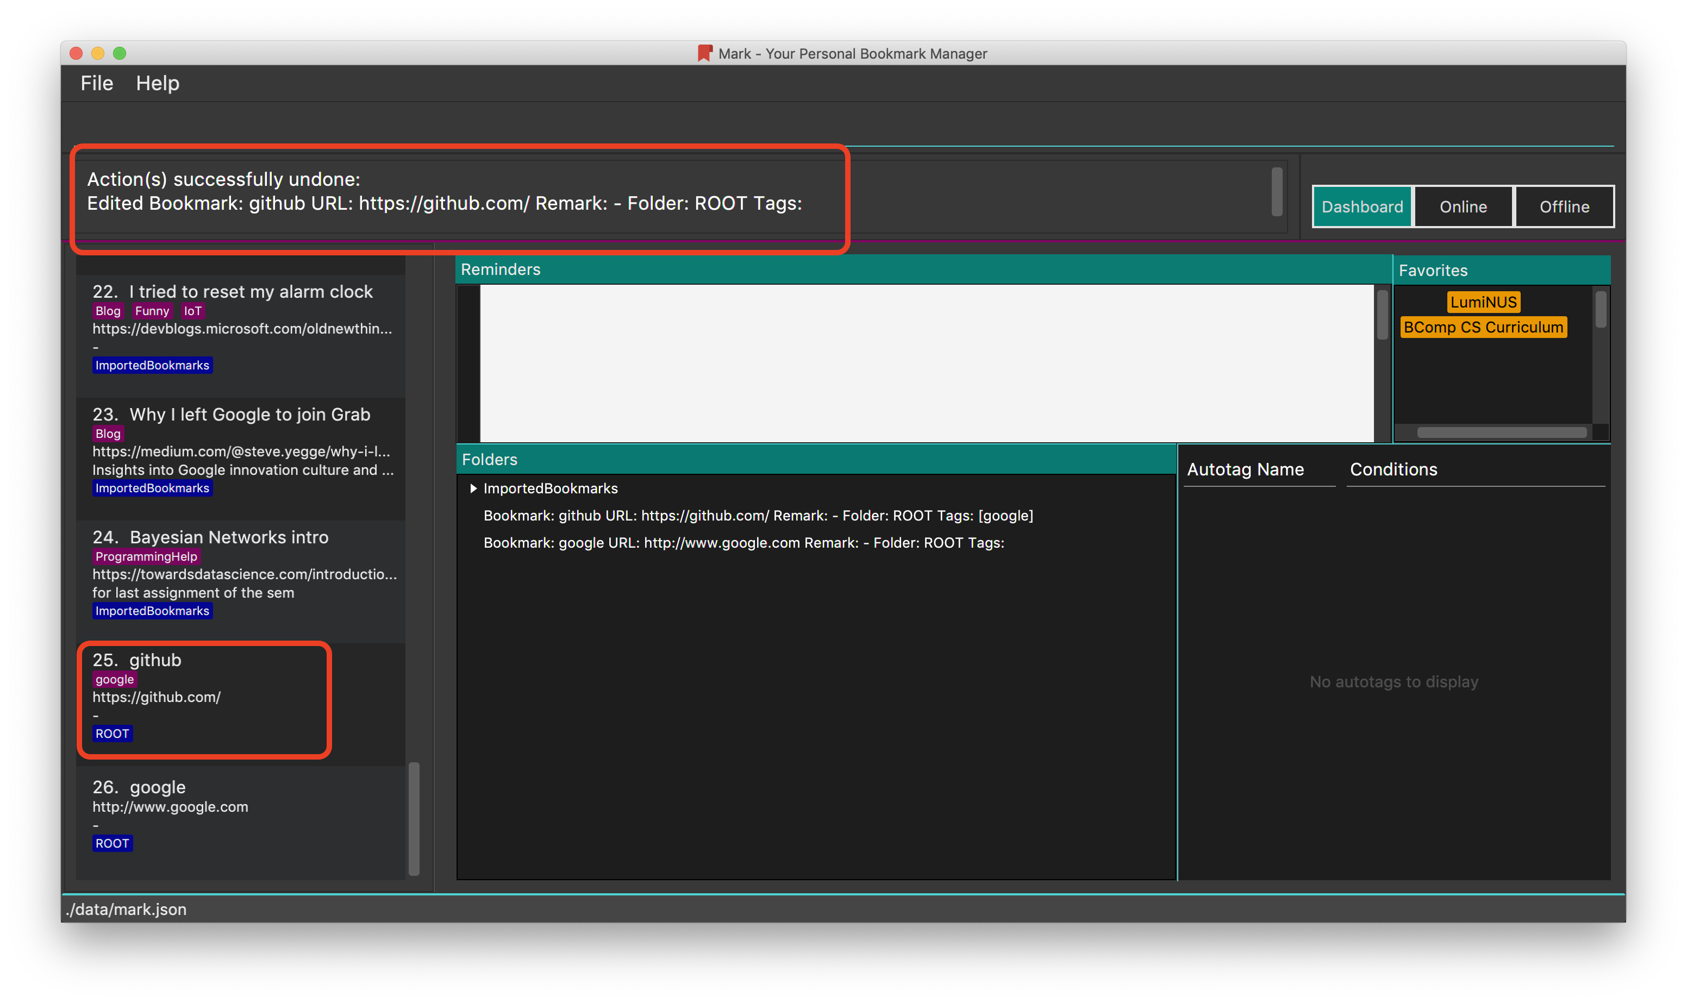Open the File menu

tap(97, 83)
